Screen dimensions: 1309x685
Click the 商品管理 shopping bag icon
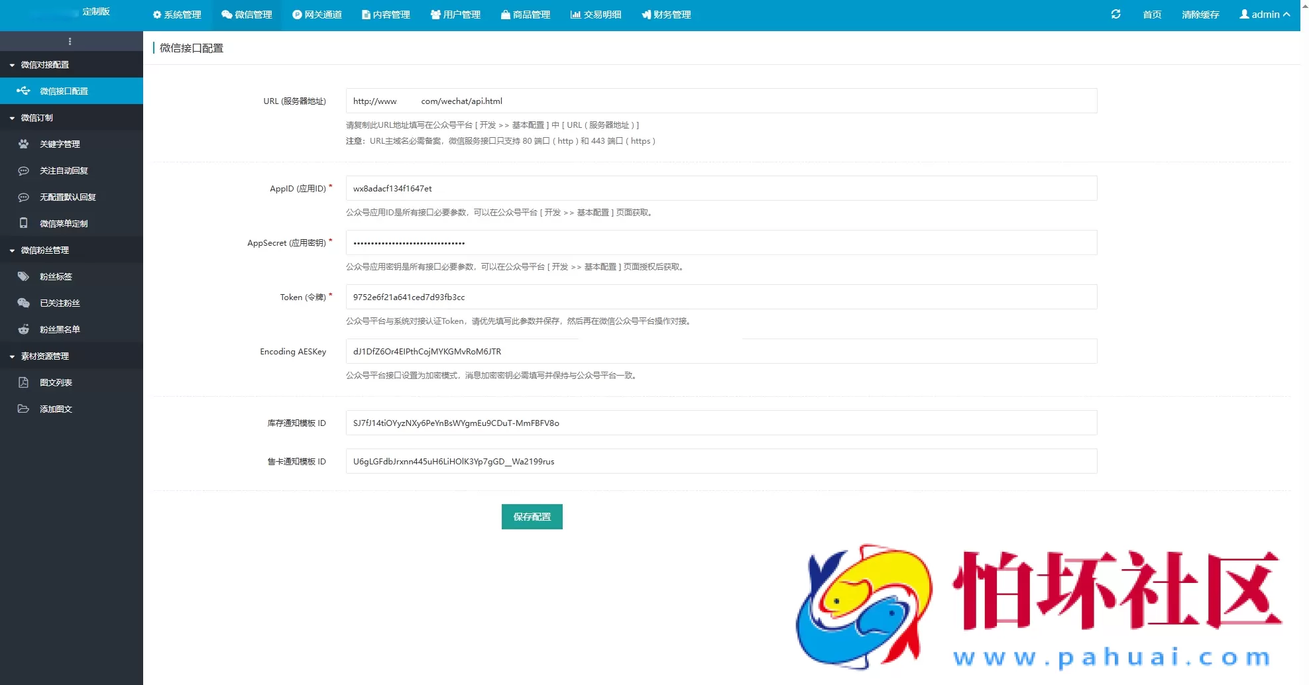pos(506,14)
